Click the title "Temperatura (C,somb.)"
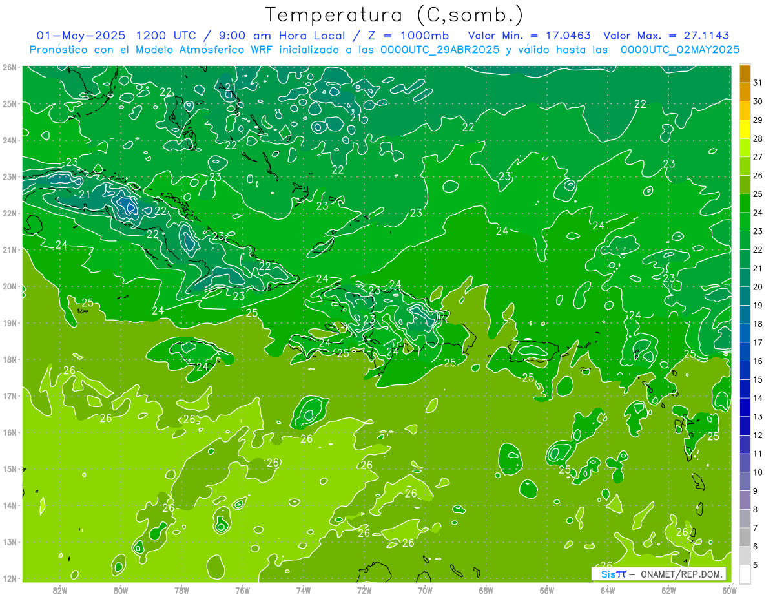This screenshot has width=775, height=599. click(395, 15)
